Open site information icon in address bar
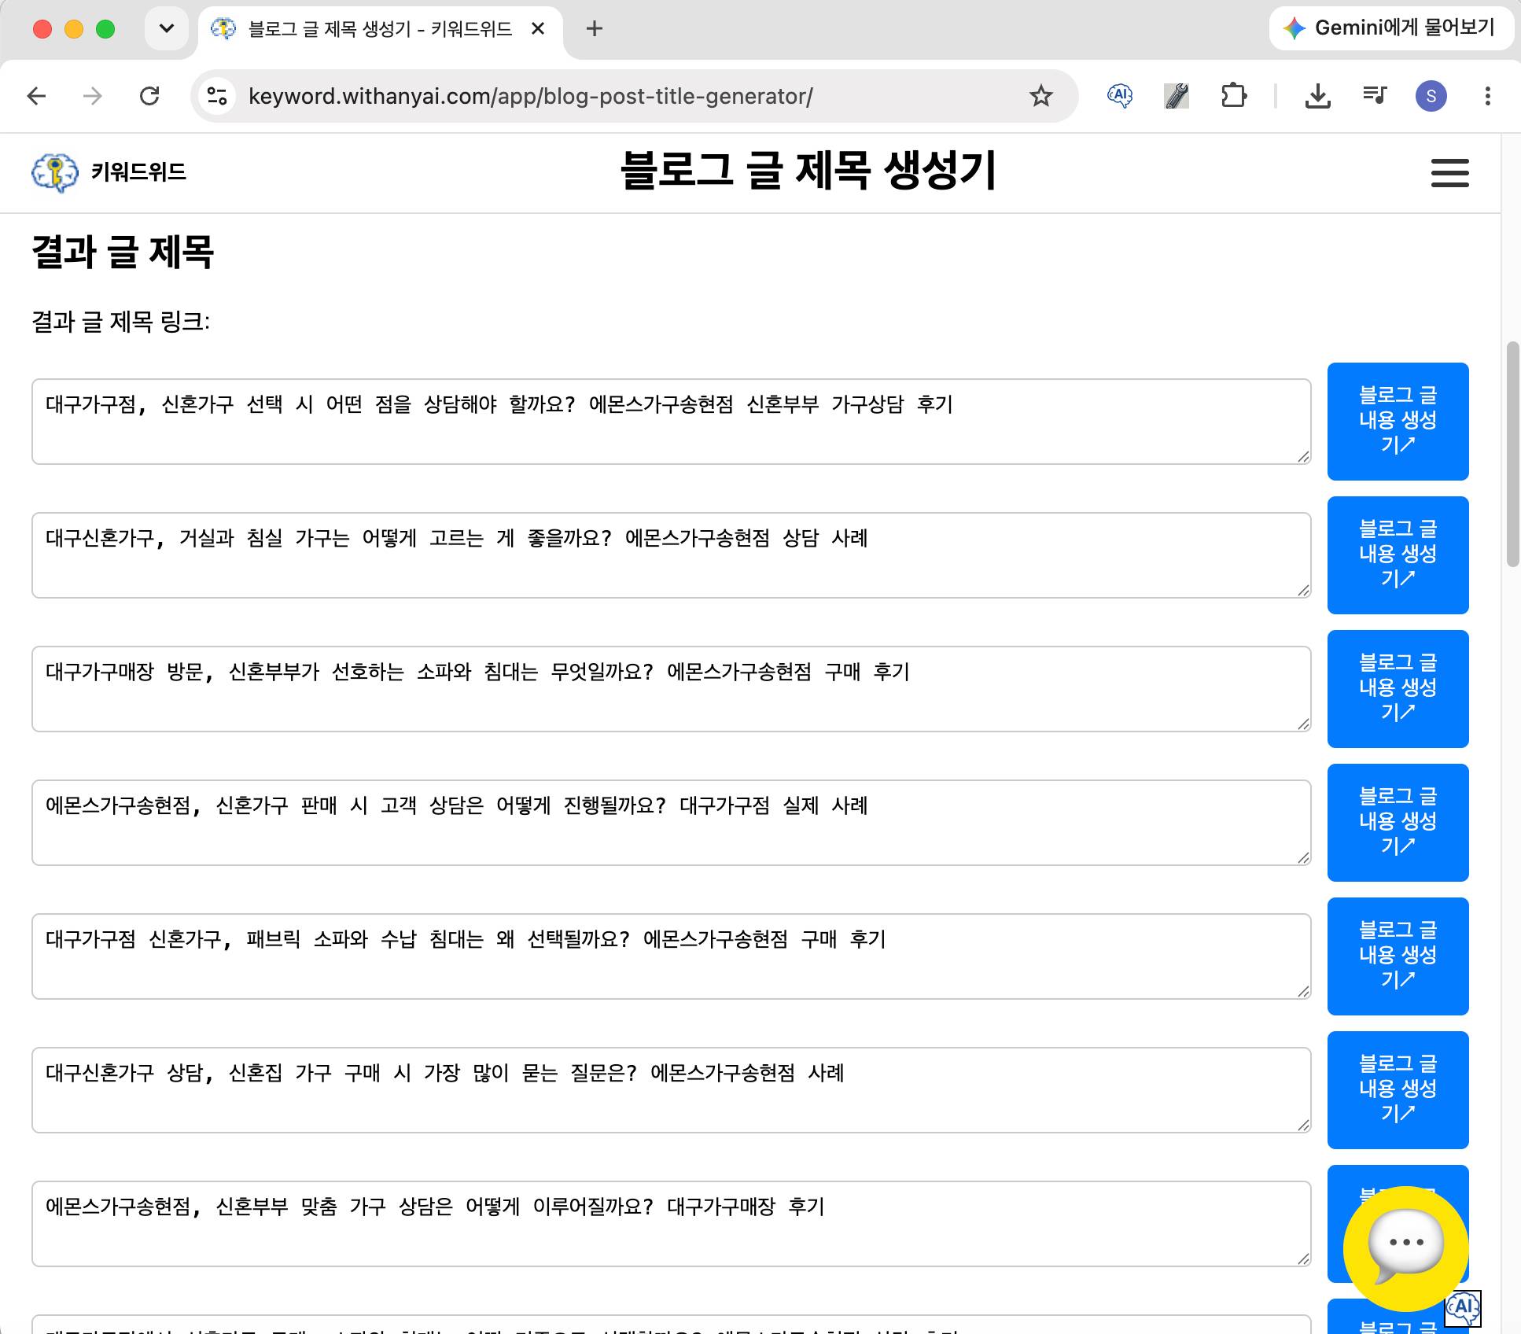1521x1334 pixels. click(x=217, y=96)
